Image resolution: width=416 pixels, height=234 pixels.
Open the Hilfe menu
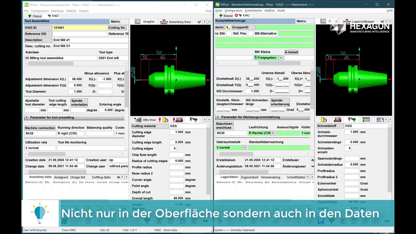[x=390, y=10]
